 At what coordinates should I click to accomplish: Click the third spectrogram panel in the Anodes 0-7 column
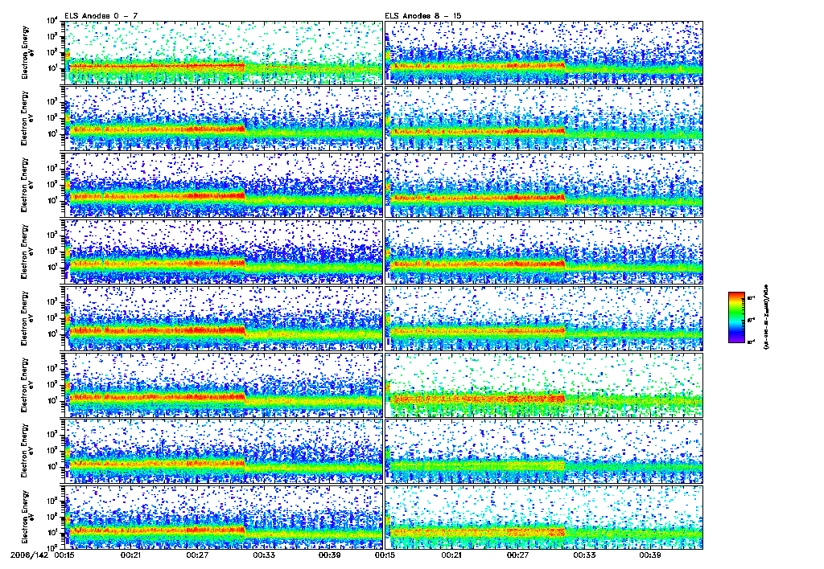point(224,186)
